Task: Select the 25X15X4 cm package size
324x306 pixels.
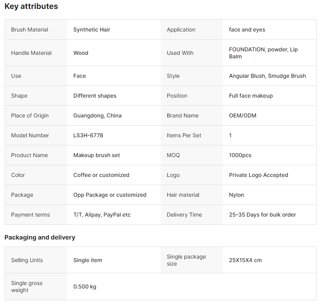Action: [245, 260]
